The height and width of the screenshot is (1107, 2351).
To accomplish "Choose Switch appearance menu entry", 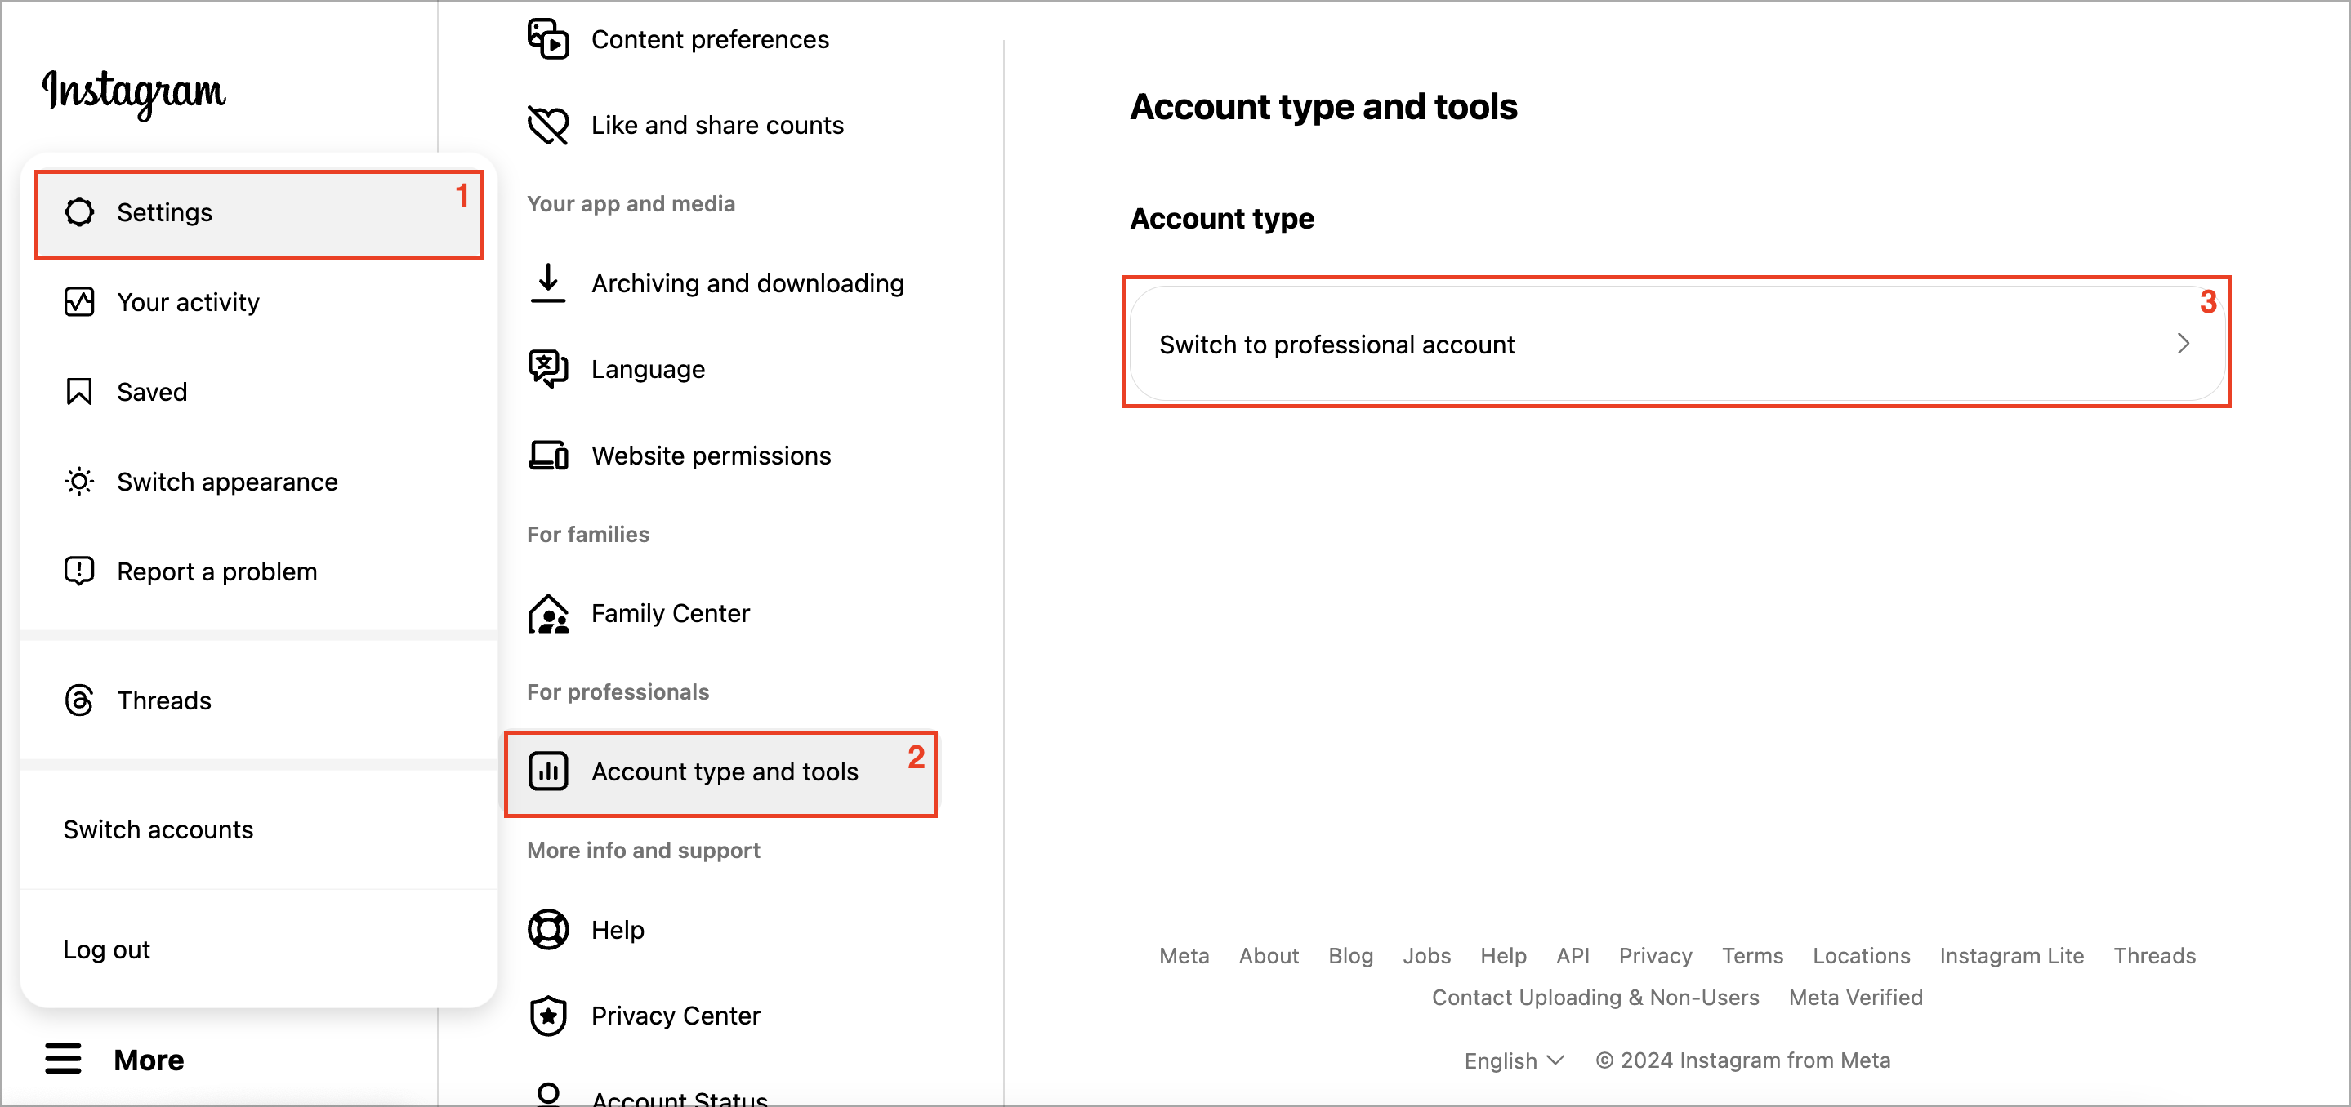I will click(259, 482).
